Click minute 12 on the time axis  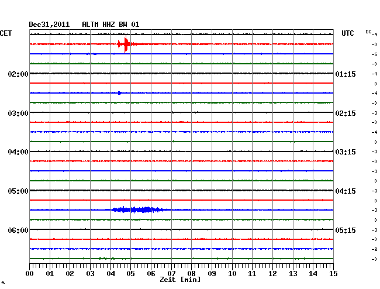pos(272,273)
